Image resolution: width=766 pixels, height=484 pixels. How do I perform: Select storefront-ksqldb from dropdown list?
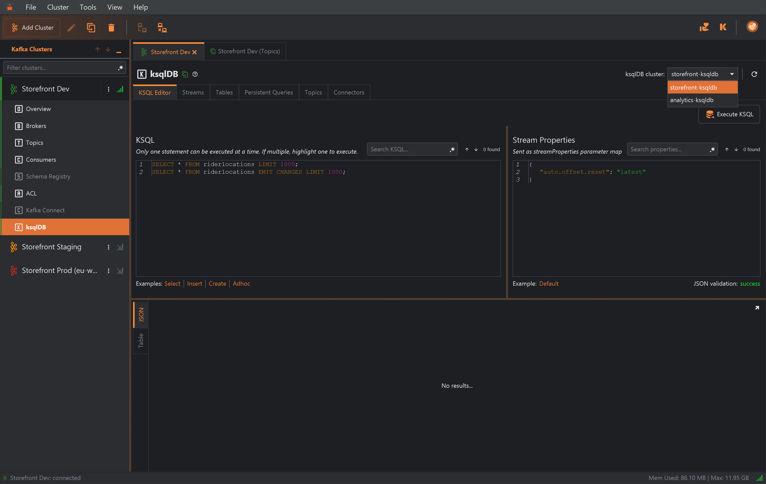(x=702, y=87)
